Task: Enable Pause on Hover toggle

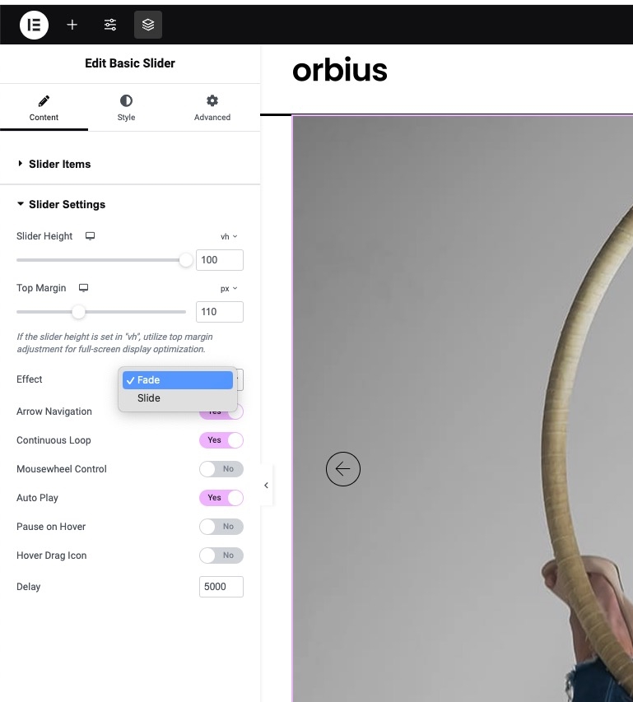Action: (x=221, y=527)
